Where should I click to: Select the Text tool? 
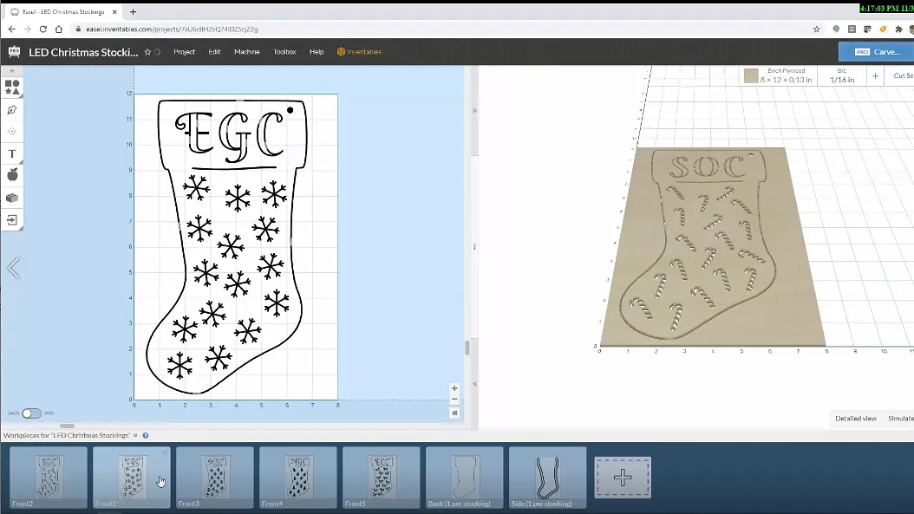coord(12,153)
